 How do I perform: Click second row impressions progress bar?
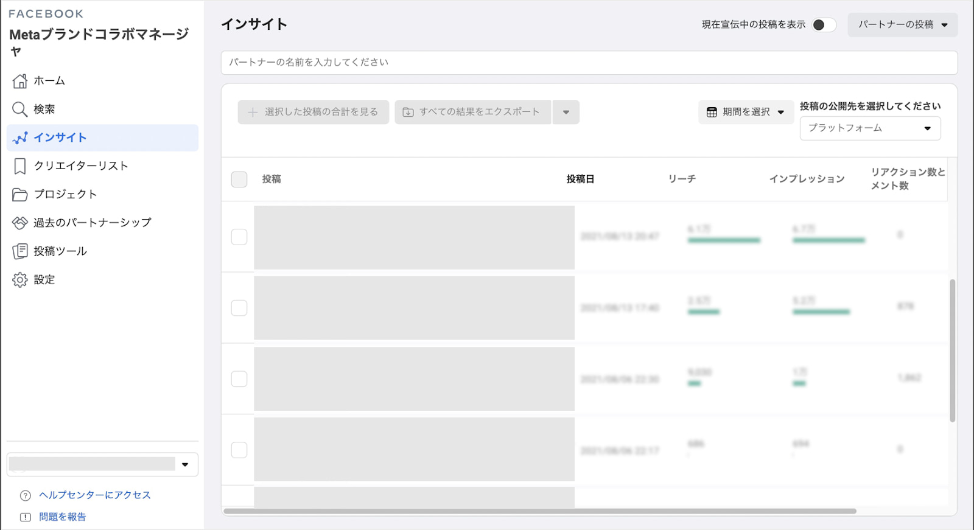(x=821, y=312)
